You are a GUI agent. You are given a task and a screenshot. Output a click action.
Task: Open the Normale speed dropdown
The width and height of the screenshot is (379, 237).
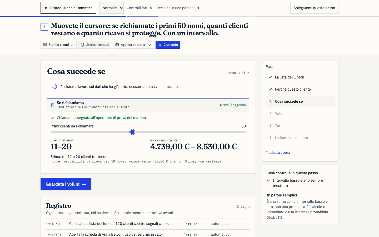tap(111, 8)
